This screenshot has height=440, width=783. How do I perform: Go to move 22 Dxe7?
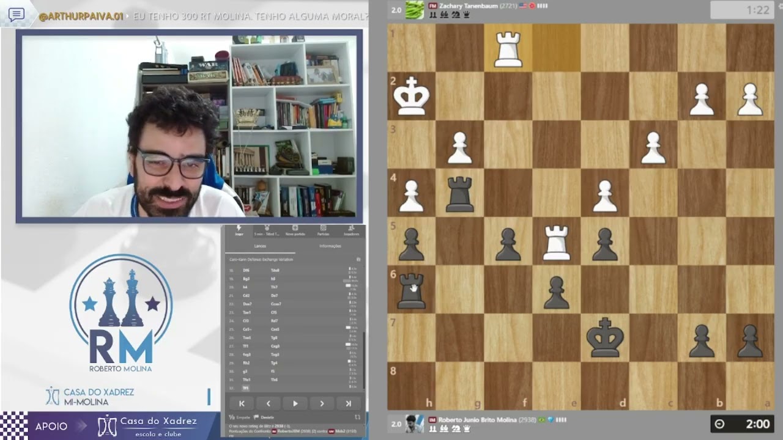click(x=247, y=304)
